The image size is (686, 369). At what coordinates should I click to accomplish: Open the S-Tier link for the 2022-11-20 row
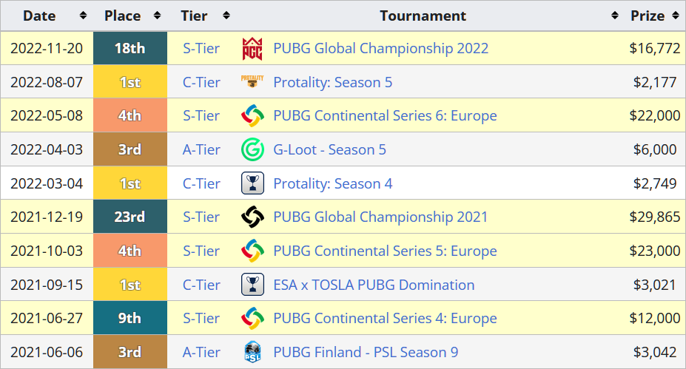[201, 49]
